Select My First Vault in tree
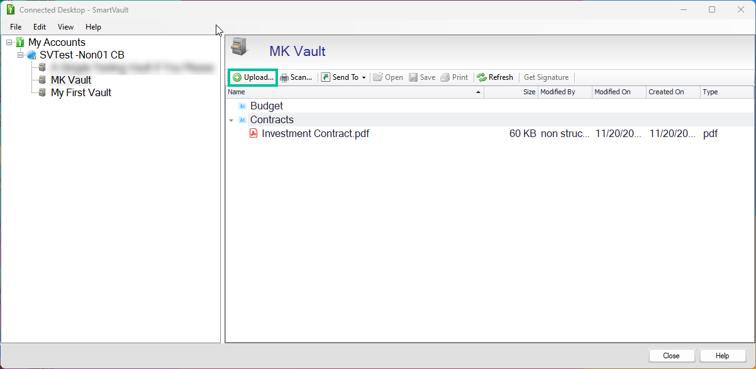This screenshot has height=369, width=756. coord(81,92)
